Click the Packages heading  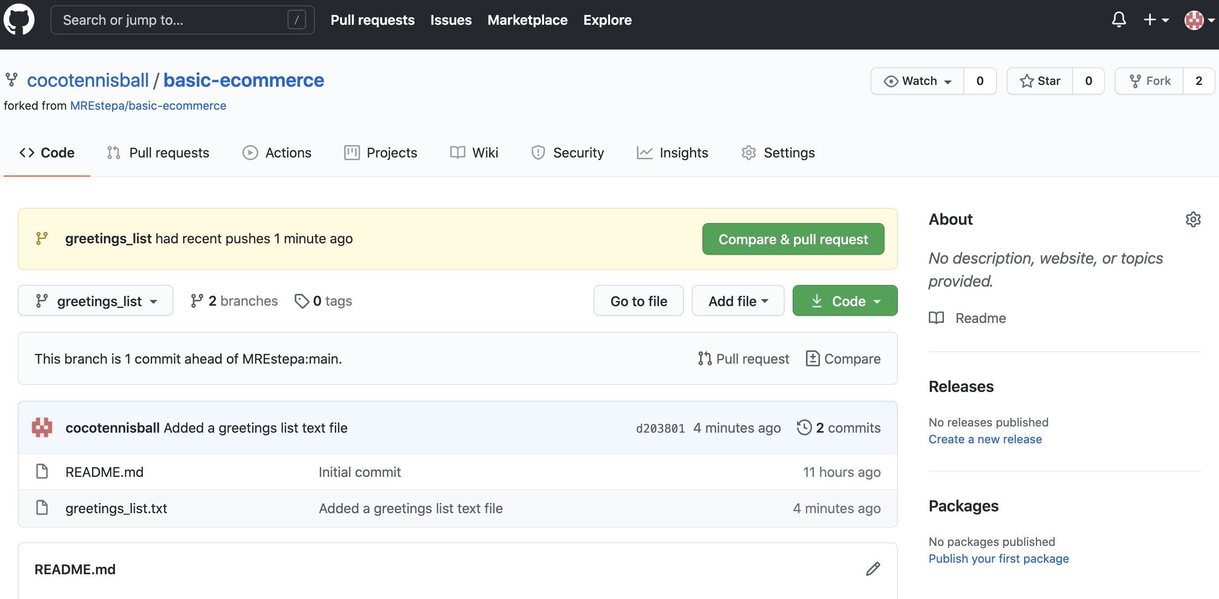[963, 506]
